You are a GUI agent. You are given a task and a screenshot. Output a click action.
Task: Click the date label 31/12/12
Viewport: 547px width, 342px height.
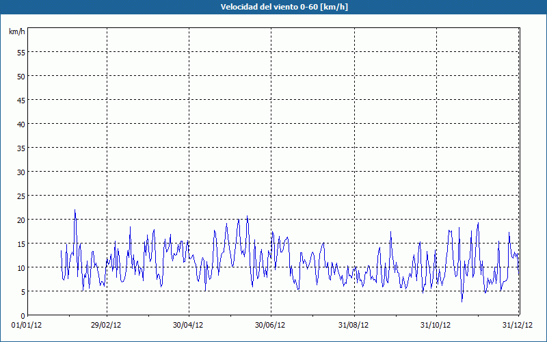pos(518,326)
